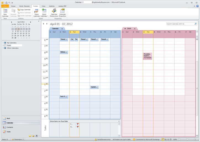This screenshot has height=142, width=200.
Task: Go forward to next week in calendar
Action: click(x=47, y=24)
